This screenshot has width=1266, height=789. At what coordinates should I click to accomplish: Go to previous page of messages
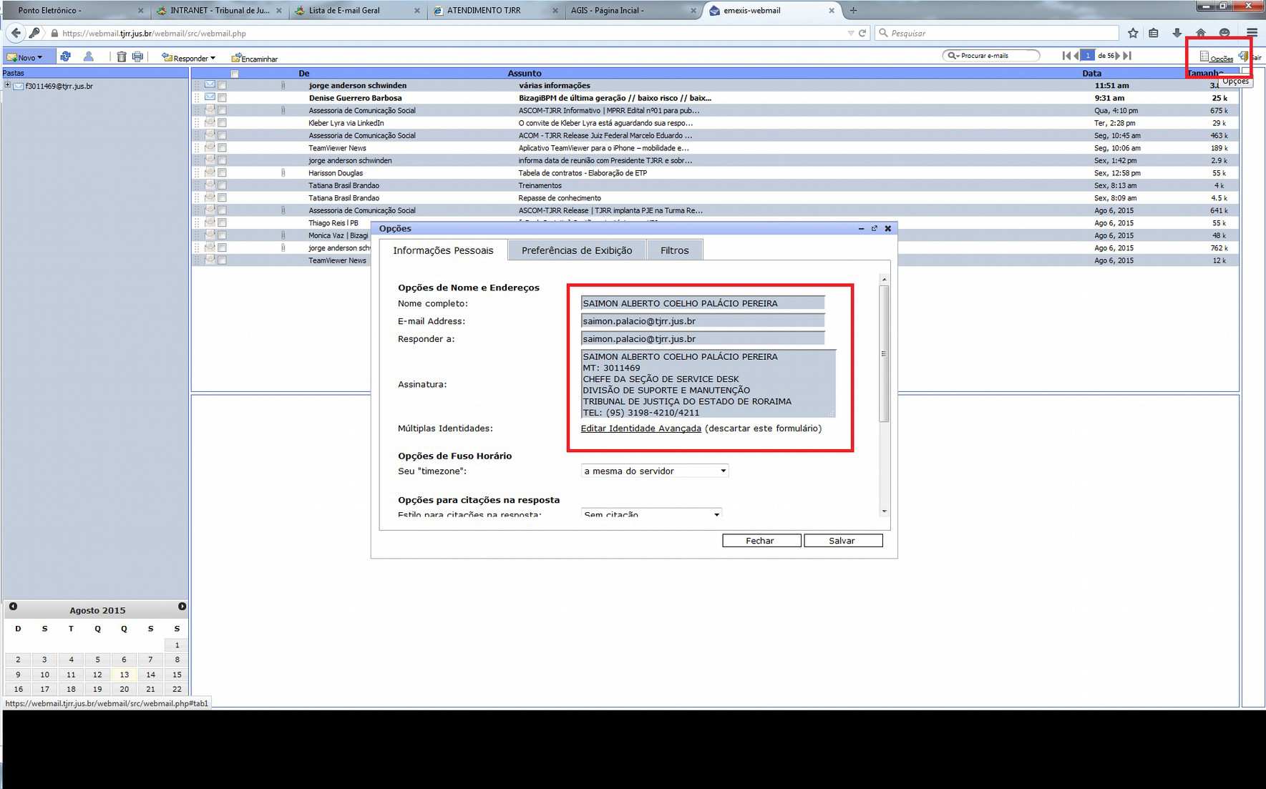(1076, 56)
